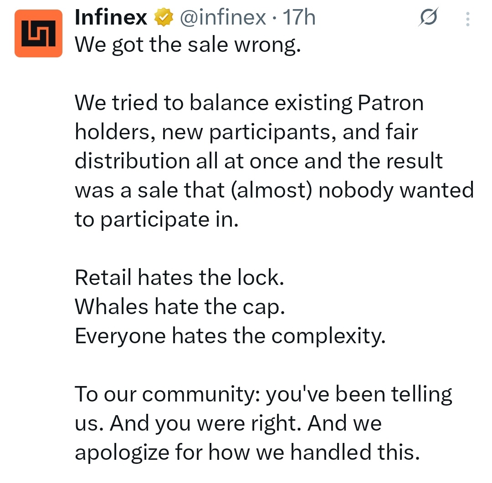The height and width of the screenshot is (483, 492).
Task: Click the "distribution all at once" line
Action: (x=258, y=161)
